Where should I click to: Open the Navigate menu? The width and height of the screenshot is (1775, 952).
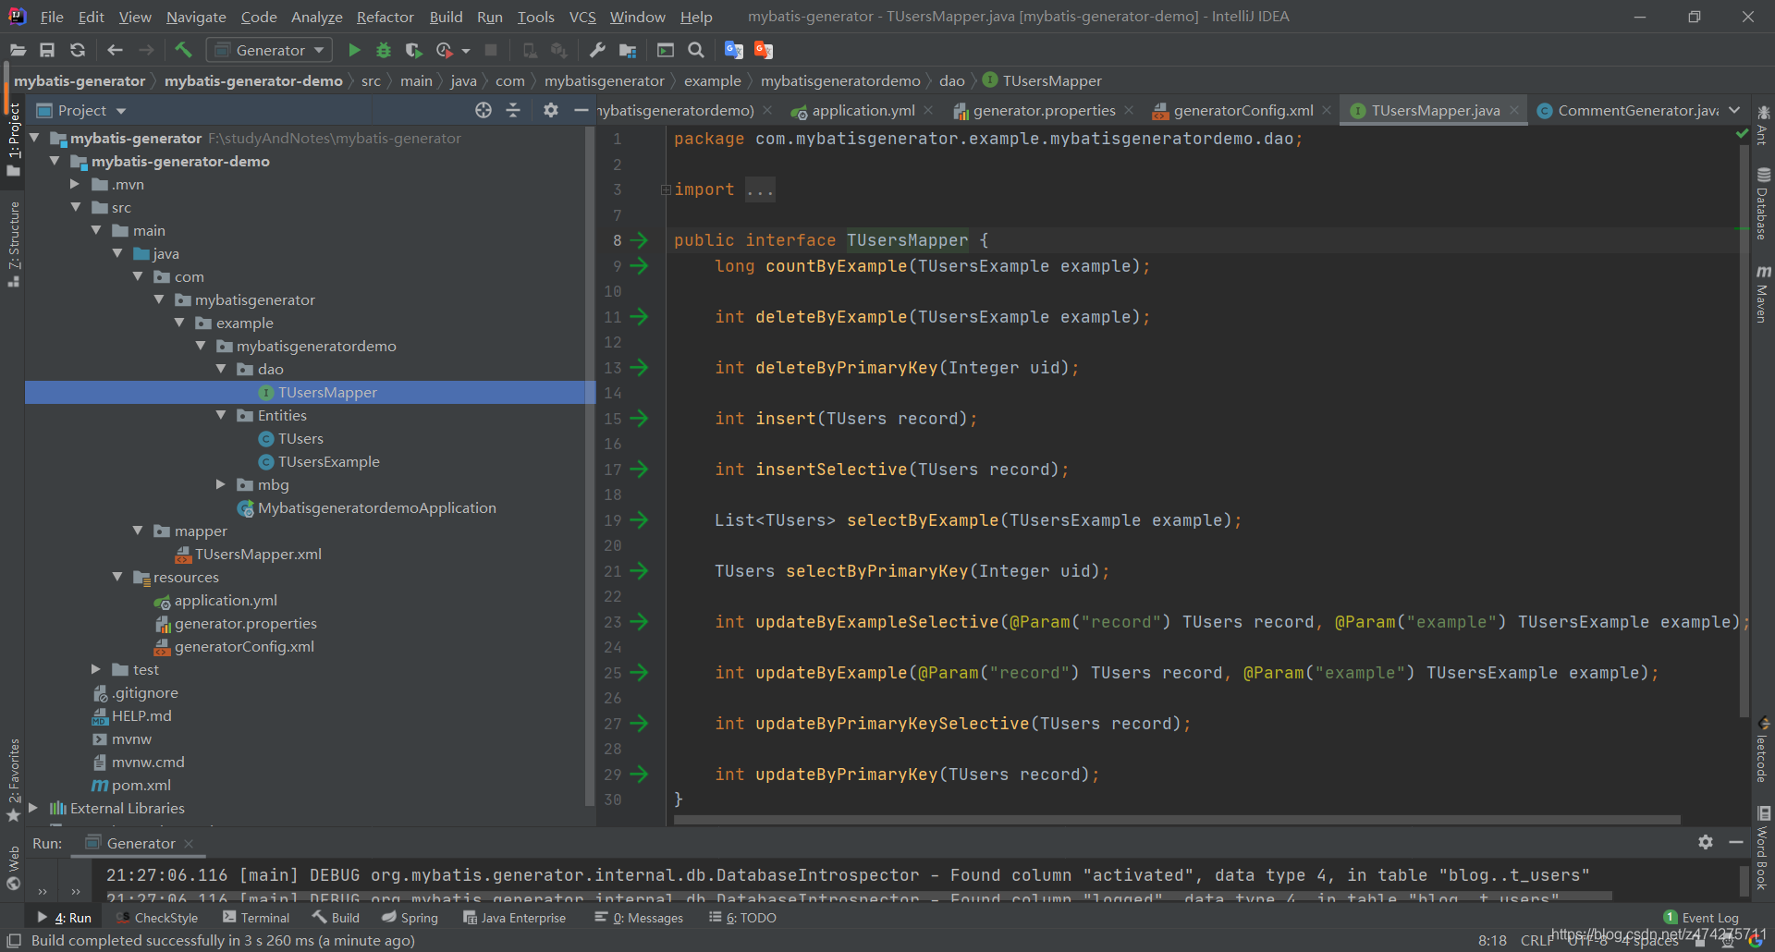tap(196, 17)
